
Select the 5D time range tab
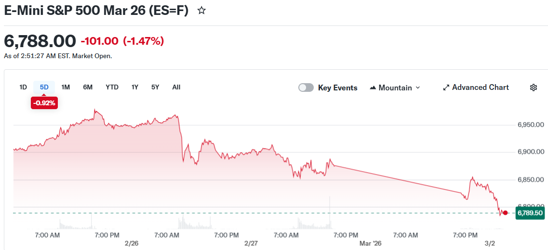(44, 87)
